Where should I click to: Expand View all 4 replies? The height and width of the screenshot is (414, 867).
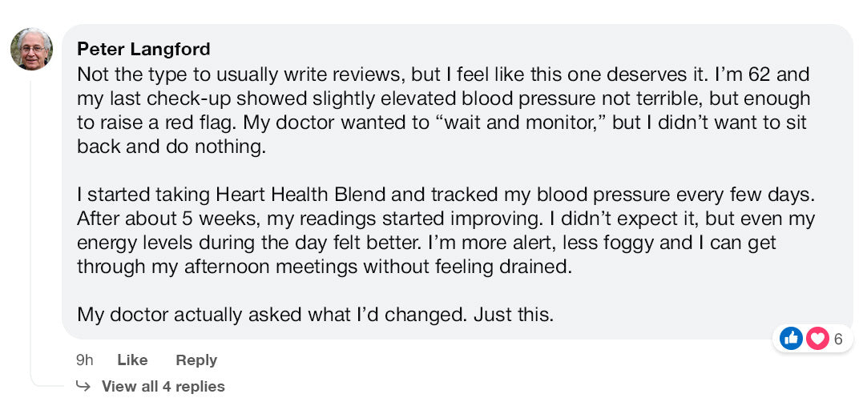[x=163, y=387]
